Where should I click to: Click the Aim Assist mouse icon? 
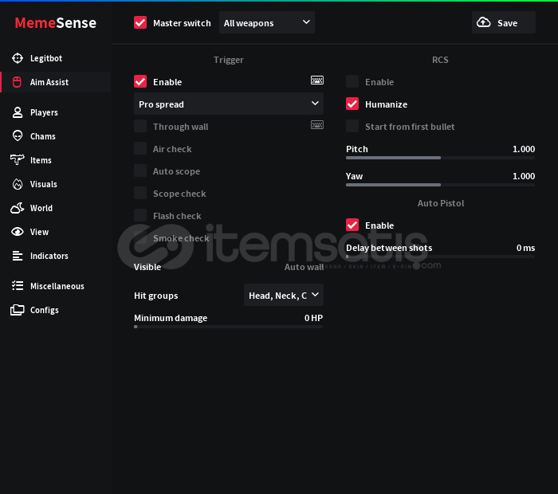pyautogui.click(x=17, y=82)
